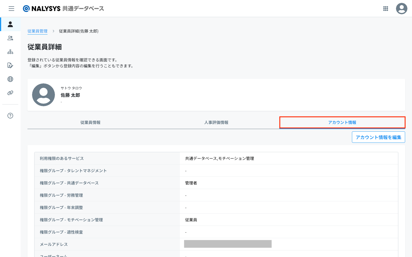Viewport: 412px width, 257px height.
Task: Click the アカウント情報を編集 button
Action: click(378, 137)
